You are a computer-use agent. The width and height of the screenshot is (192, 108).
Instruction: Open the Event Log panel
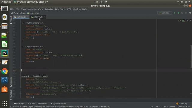[x=182, y=103]
